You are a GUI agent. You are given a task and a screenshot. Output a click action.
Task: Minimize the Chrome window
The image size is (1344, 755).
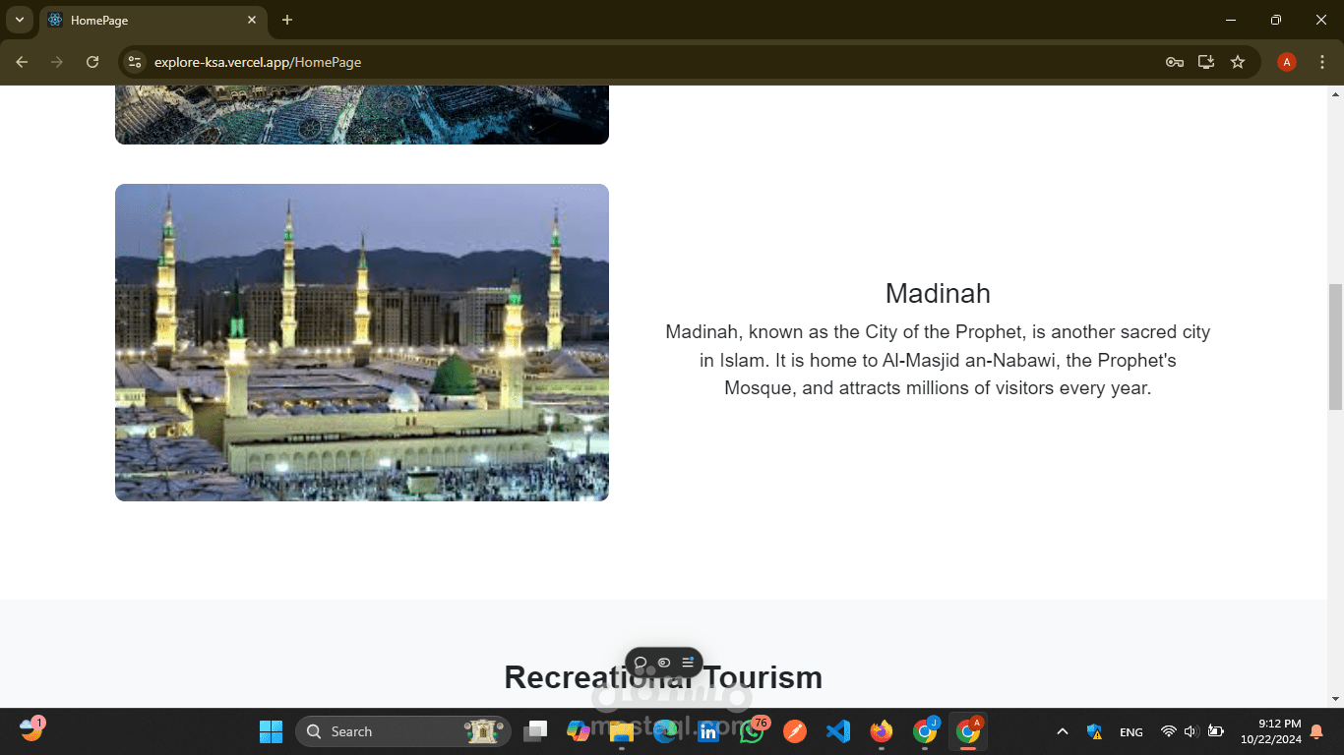click(x=1231, y=20)
